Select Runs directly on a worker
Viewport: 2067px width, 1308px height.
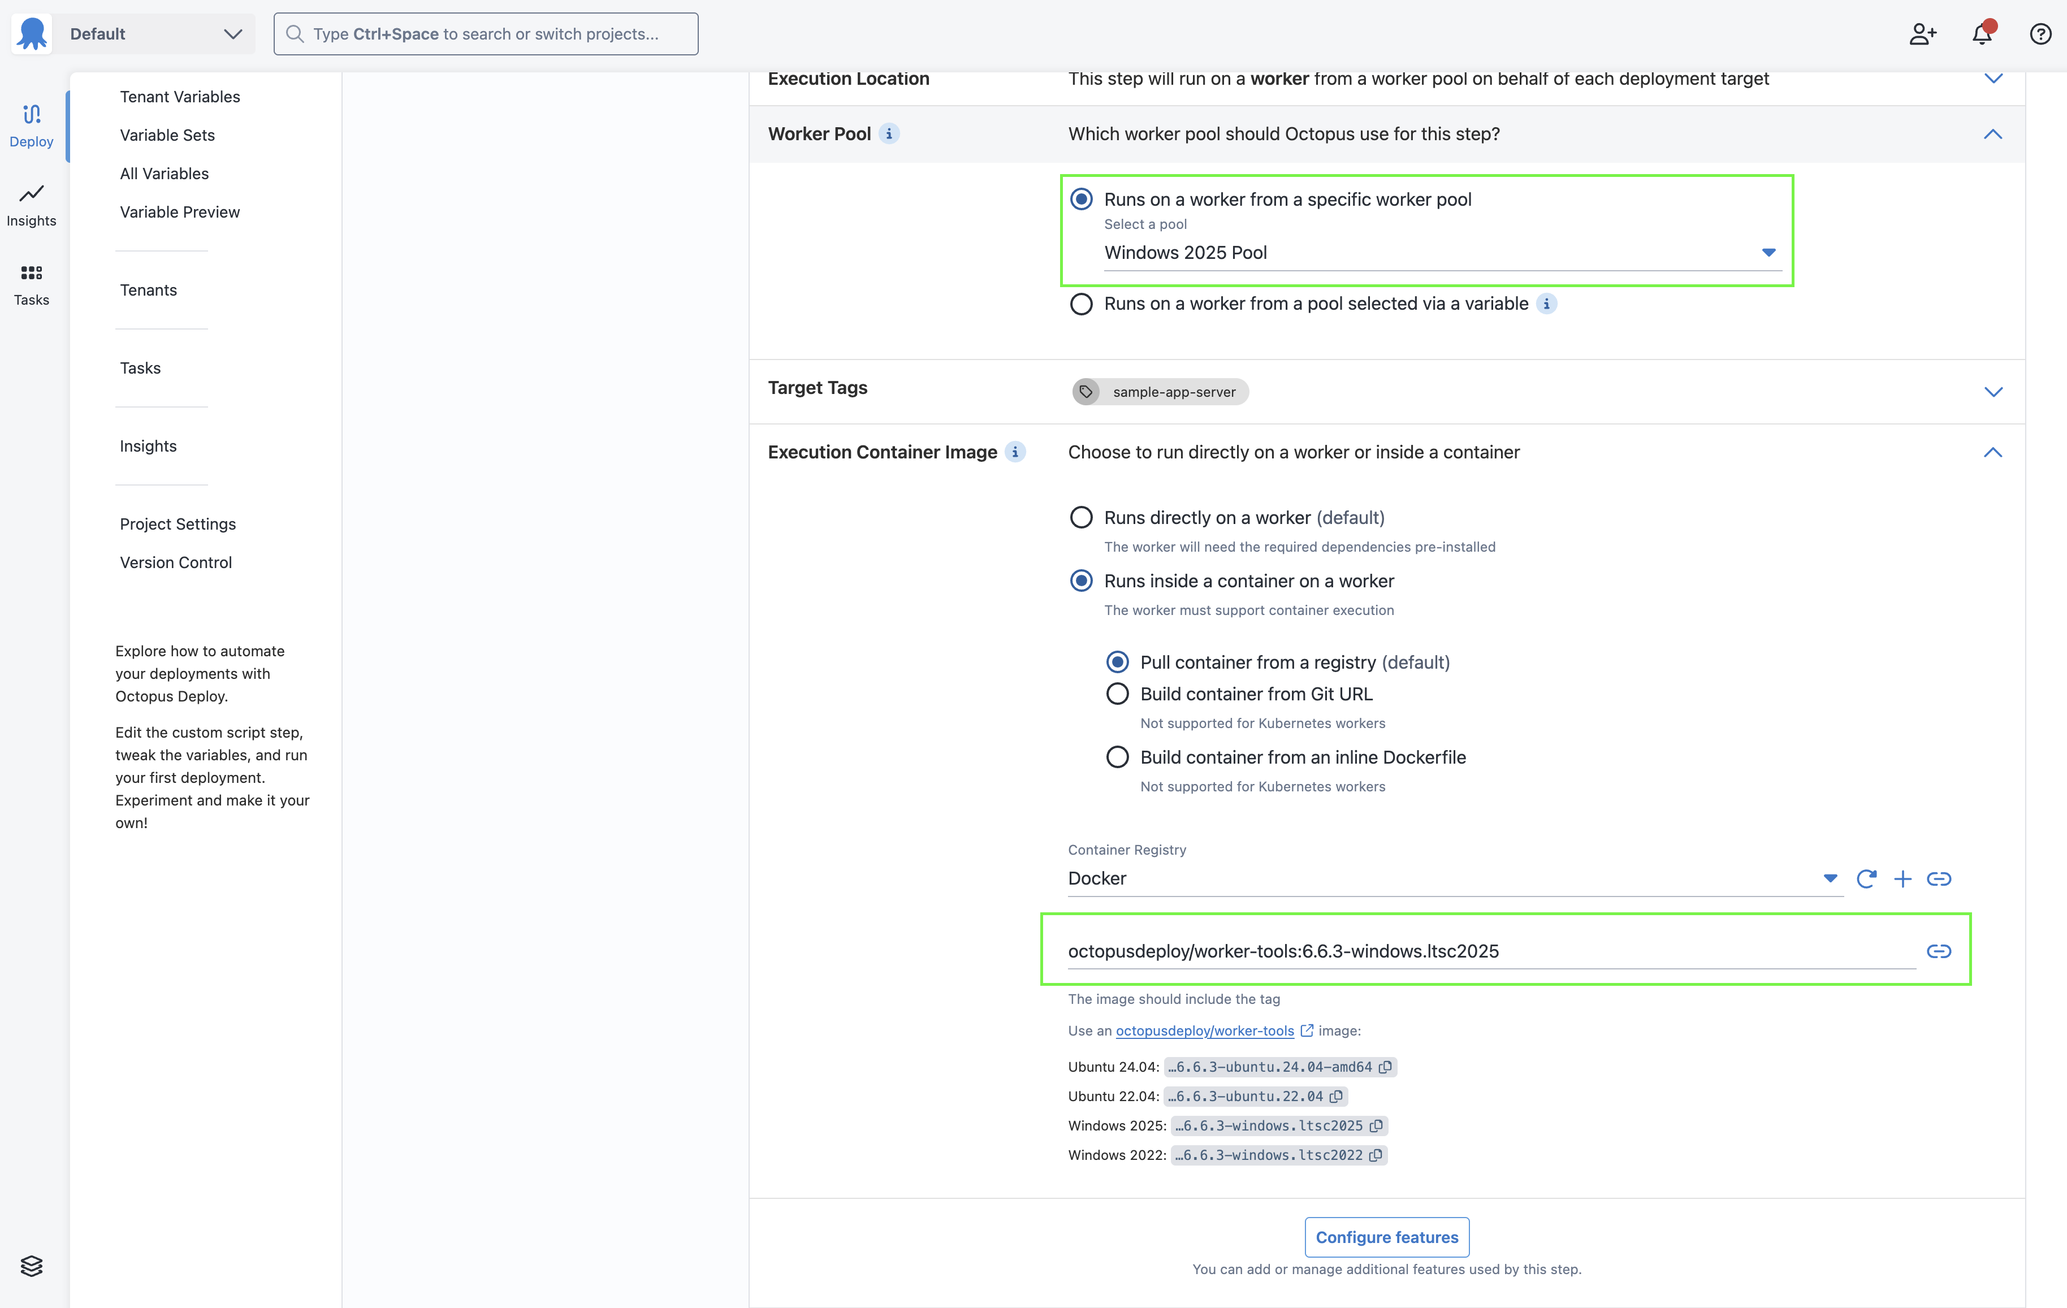pyautogui.click(x=1082, y=518)
